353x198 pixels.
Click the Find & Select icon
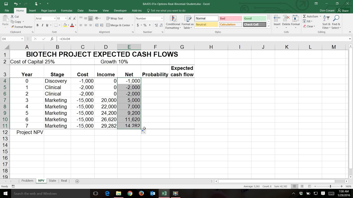[336, 19]
